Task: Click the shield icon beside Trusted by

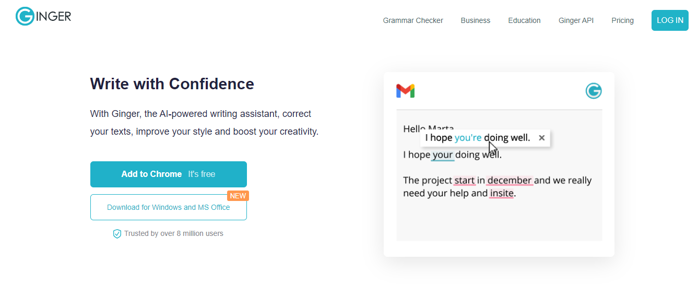Action: click(117, 234)
